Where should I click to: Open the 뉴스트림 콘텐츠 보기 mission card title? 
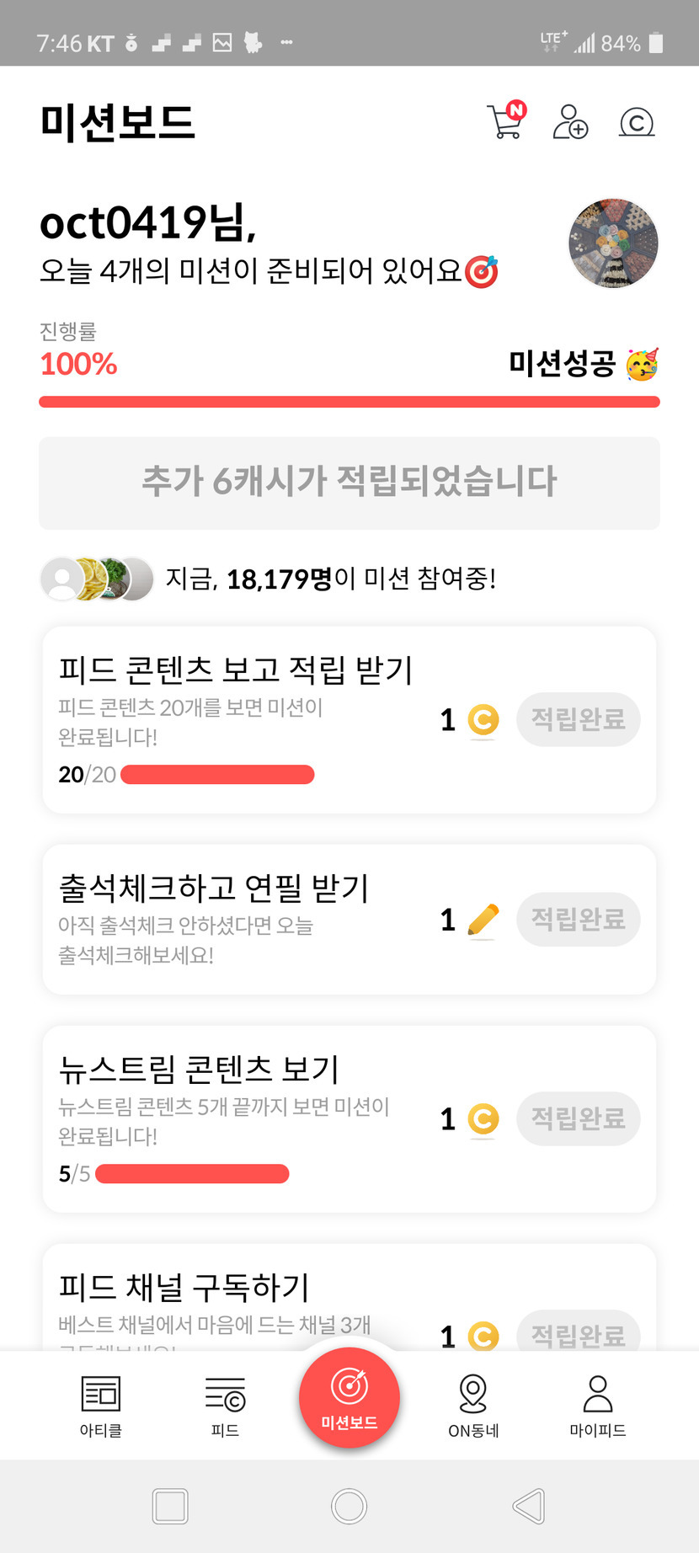point(199,1070)
